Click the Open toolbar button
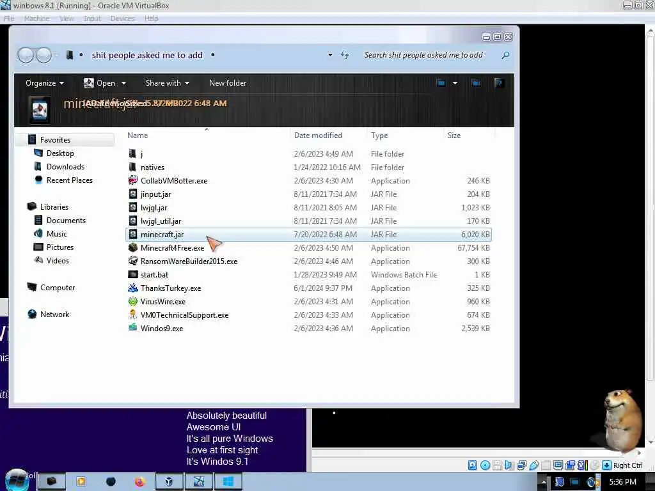The image size is (655, 491). pyautogui.click(x=100, y=83)
